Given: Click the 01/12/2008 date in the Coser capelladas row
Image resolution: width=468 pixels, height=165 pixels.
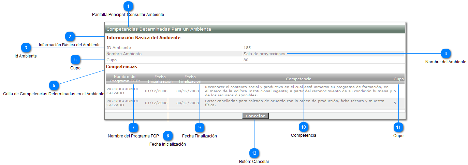Looking at the screenshot, I should coord(156,103).
